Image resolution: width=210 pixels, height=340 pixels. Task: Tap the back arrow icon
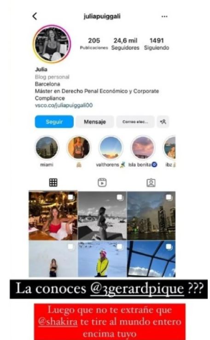click(35, 16)
